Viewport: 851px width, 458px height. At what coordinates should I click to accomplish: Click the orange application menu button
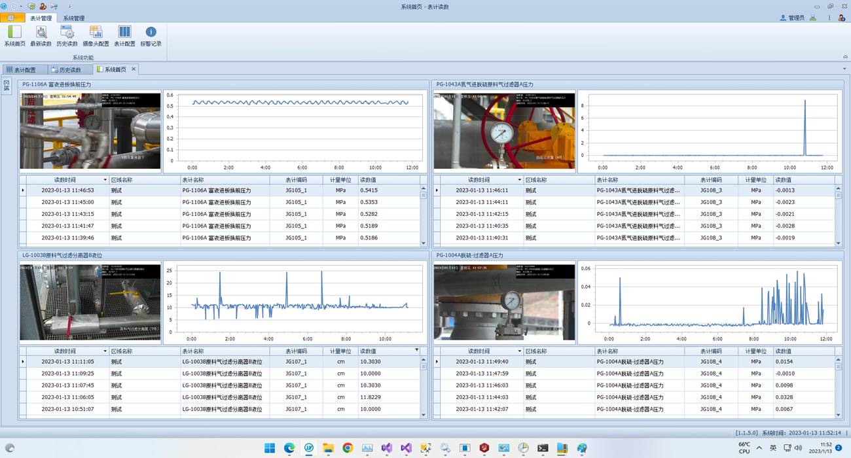click(x=12, y=18)
